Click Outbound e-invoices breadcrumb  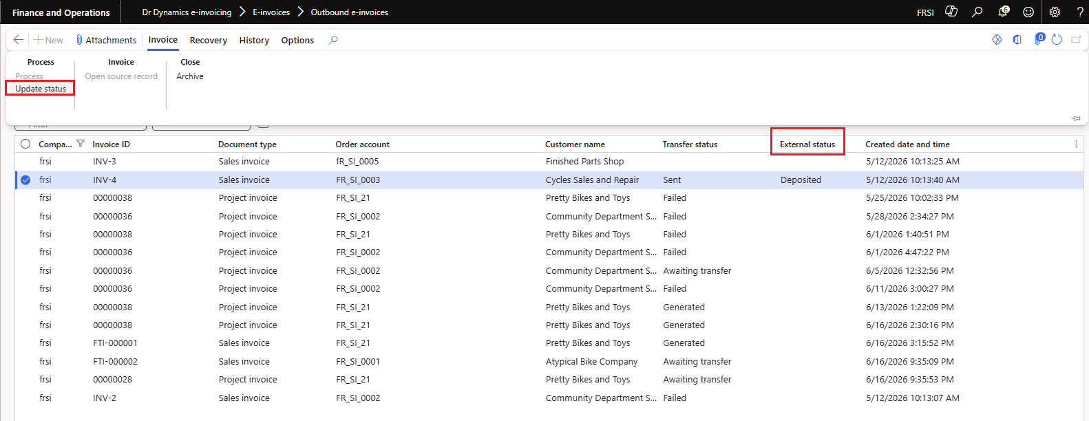click(x=350, y=12)
